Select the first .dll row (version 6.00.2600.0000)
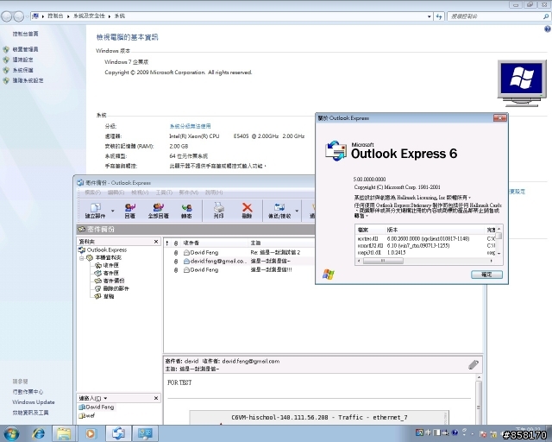This screenshot has width=552, height=442. click(425, 239)
